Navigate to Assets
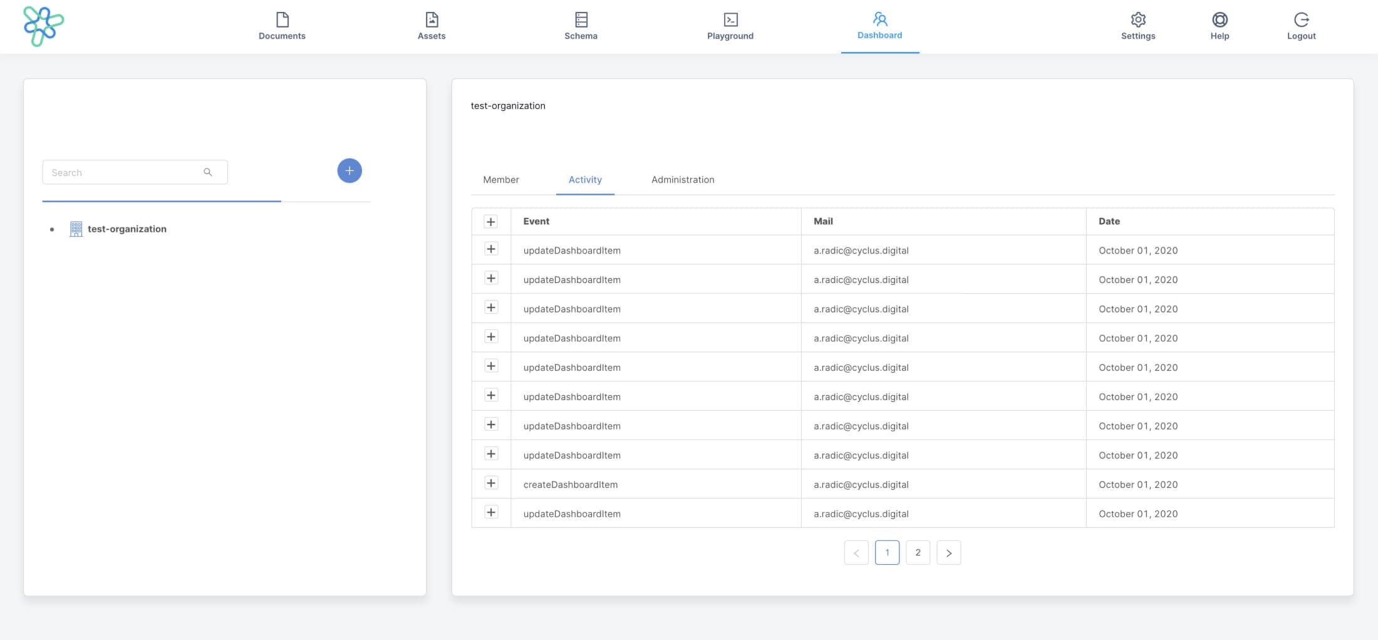 (x=431, y=26)
